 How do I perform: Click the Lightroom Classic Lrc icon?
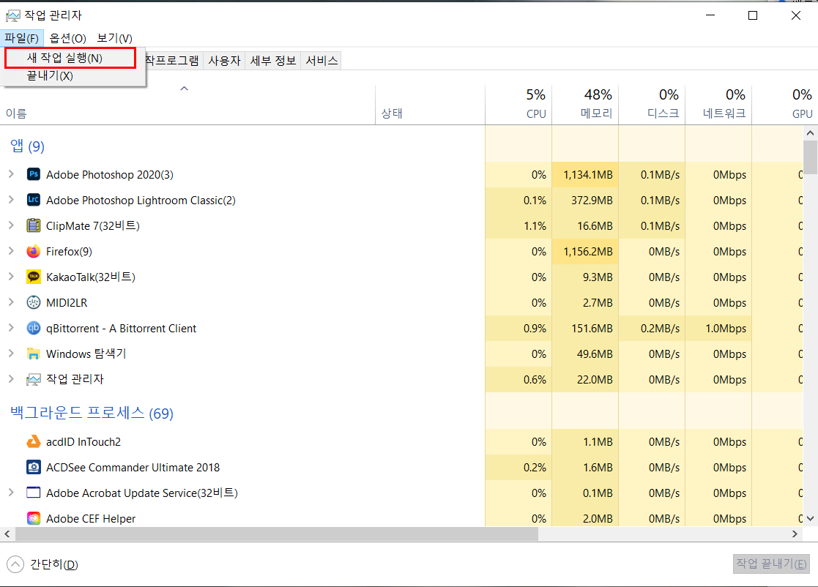[34, 200]
